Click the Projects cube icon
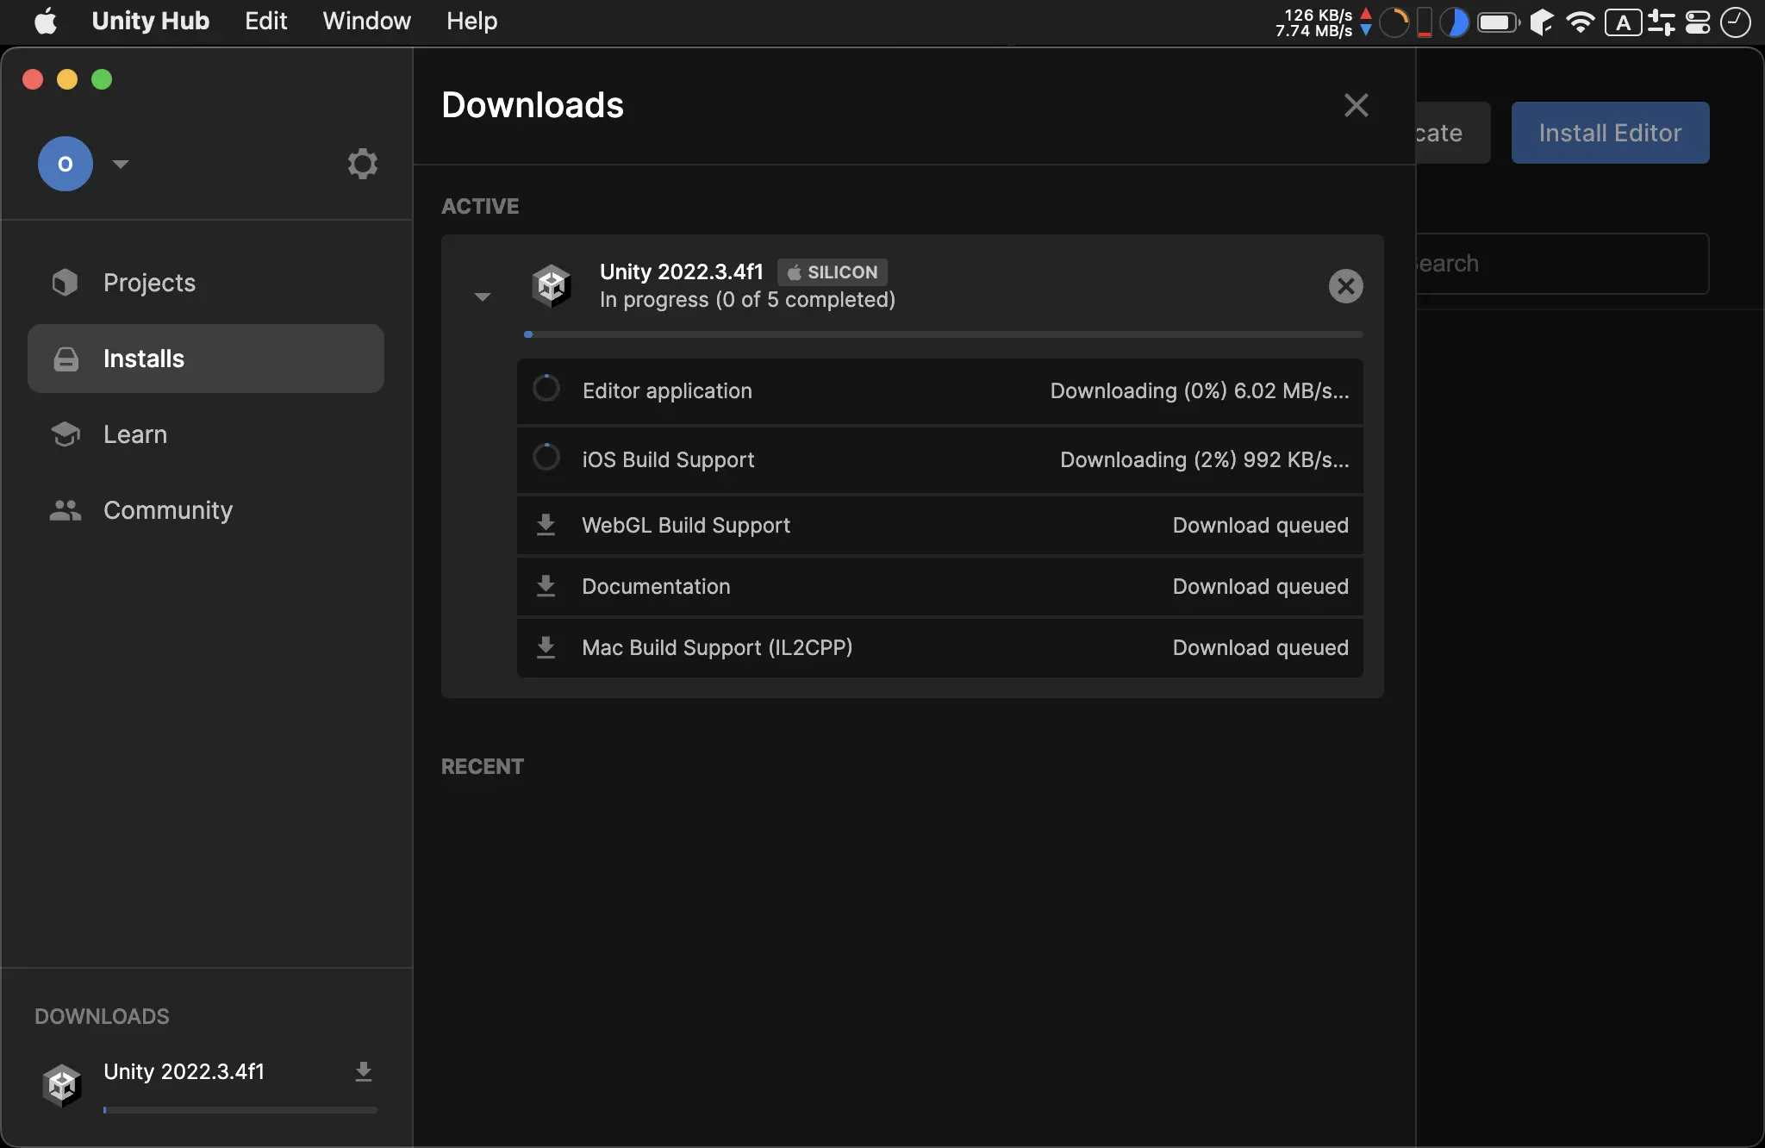The width and height of the screenshot is (1765, 1148). (x=65, y=283)
